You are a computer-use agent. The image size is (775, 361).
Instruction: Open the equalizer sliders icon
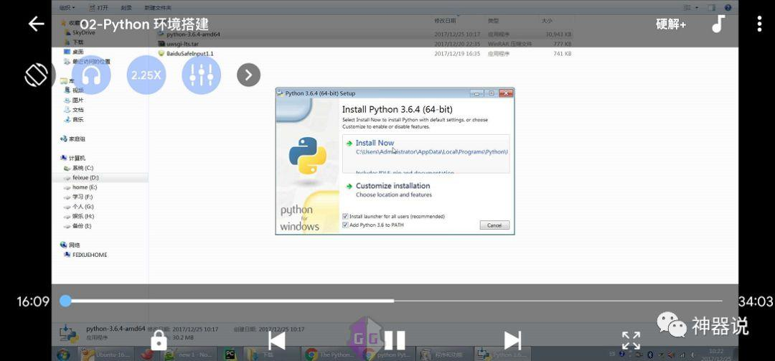201,75
